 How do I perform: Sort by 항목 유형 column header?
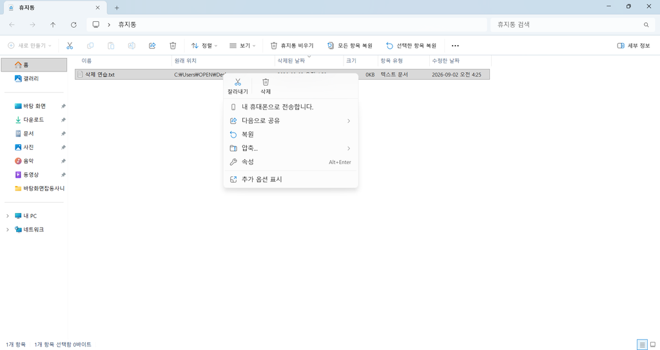tap(403, 61)
